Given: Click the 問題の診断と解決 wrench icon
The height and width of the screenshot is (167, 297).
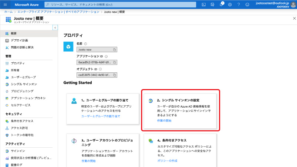Looking at the screenshot, I should [x=7, y=48].
